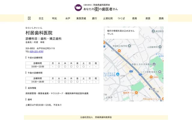Open the 県南 area tab
The width and height of the screenshot is (192, 120).
pyautogui.click(x=134, y=18)
